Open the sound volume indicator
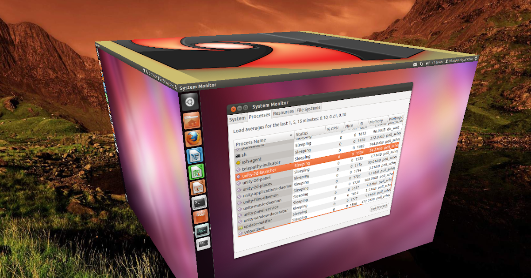Viewport: 531px width, 278px height. click(x=427, y=63)
